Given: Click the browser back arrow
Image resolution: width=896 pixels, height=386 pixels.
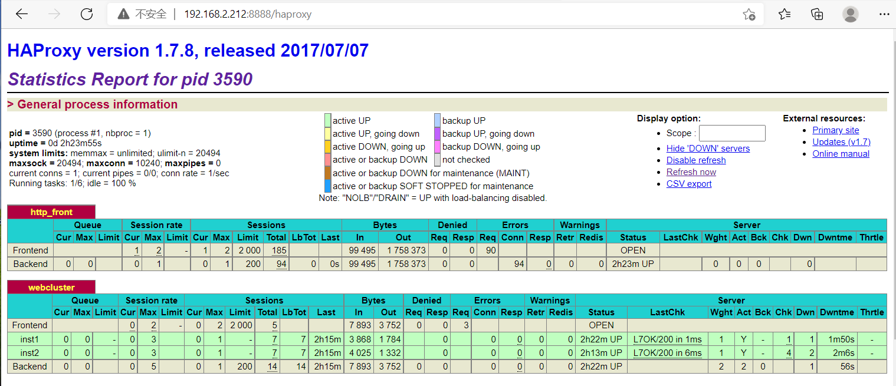Looking at the screenshot, I should (x=22, y=14).
